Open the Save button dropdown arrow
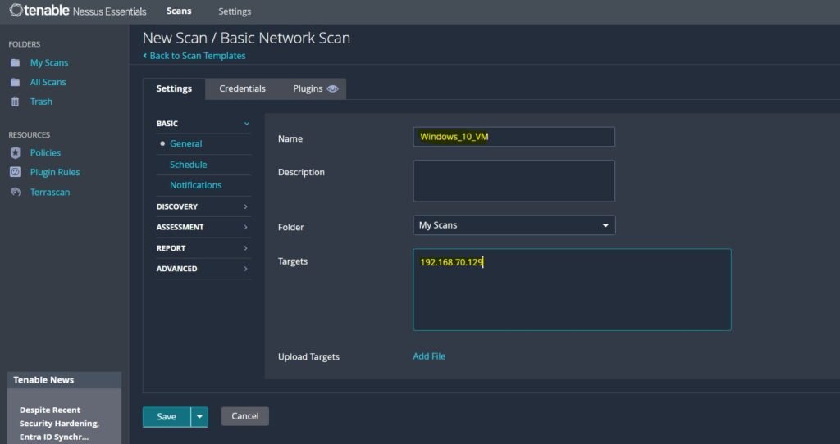 tap(199, 416)
